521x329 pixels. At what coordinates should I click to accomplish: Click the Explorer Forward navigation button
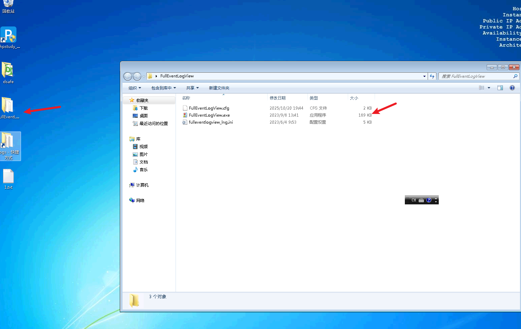point(137,76)
